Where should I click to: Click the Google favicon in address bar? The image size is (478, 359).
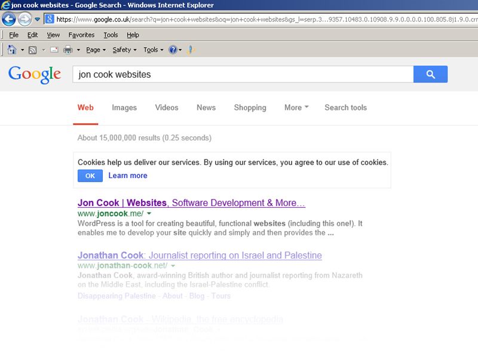coord(50,19)
